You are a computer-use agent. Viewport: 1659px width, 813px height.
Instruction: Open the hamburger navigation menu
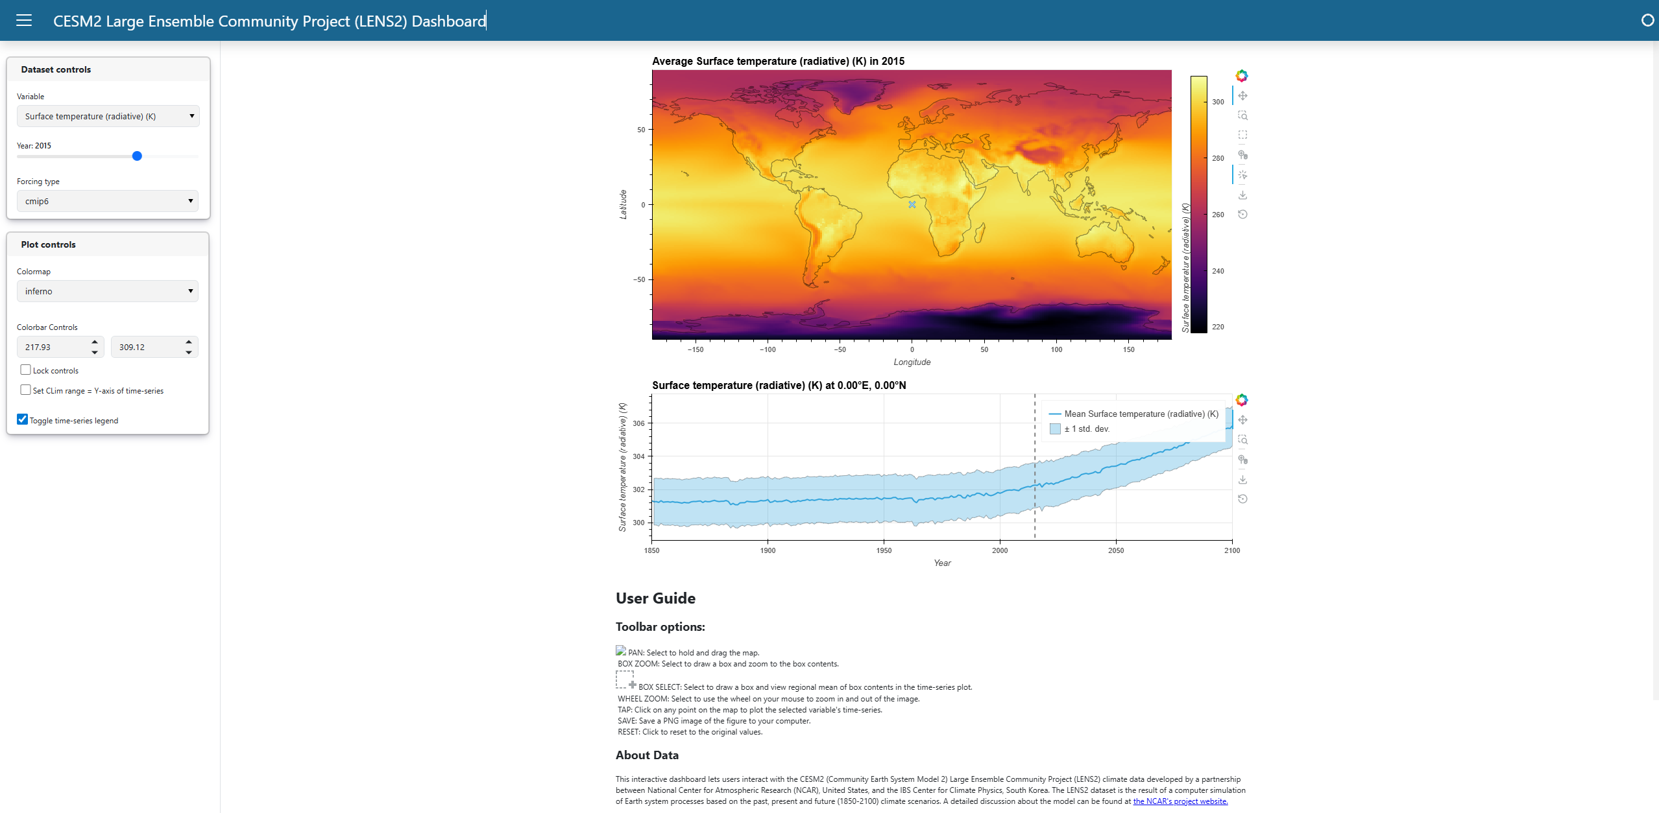[x=23, y=20]
